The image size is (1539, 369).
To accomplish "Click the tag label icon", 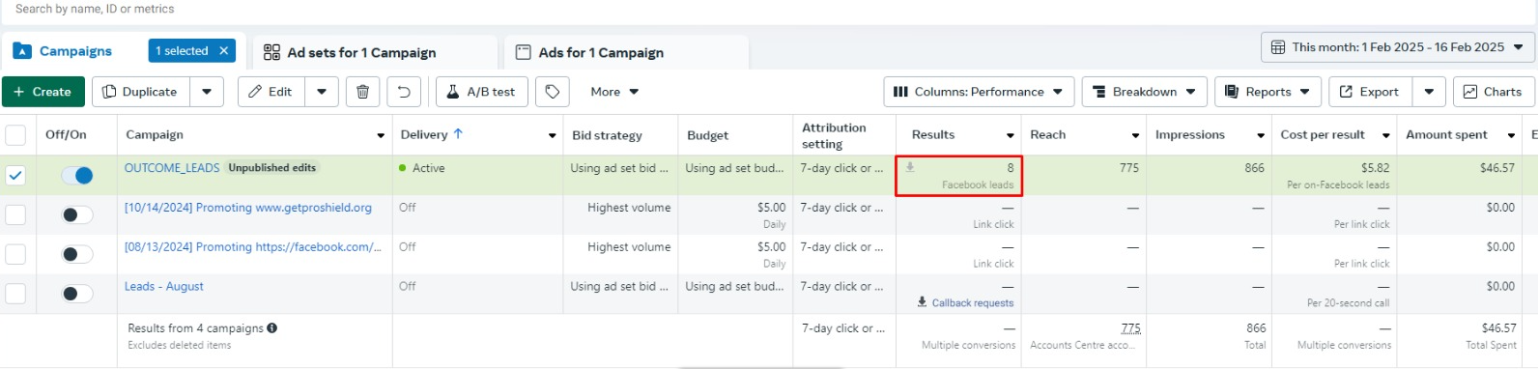I will (553, 92).
